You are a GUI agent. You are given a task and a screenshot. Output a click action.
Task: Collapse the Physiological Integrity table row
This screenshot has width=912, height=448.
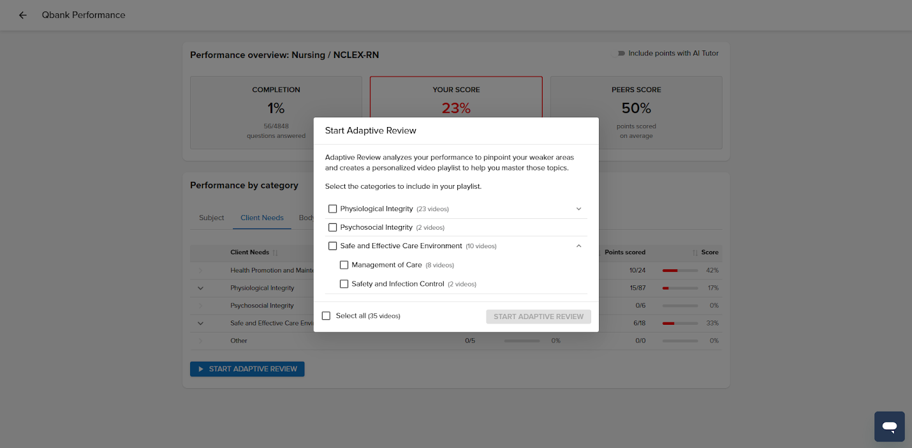[200, 288]
